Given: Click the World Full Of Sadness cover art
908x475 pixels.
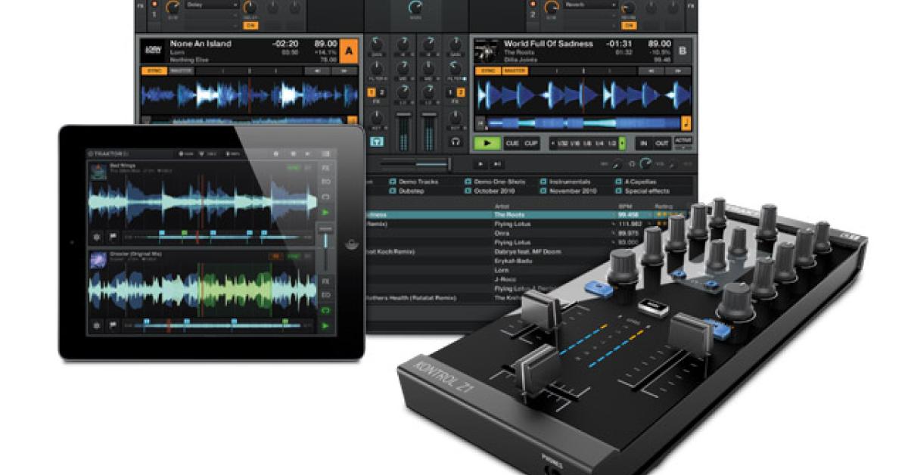Looking at the screenshot, I should (486, 51).
